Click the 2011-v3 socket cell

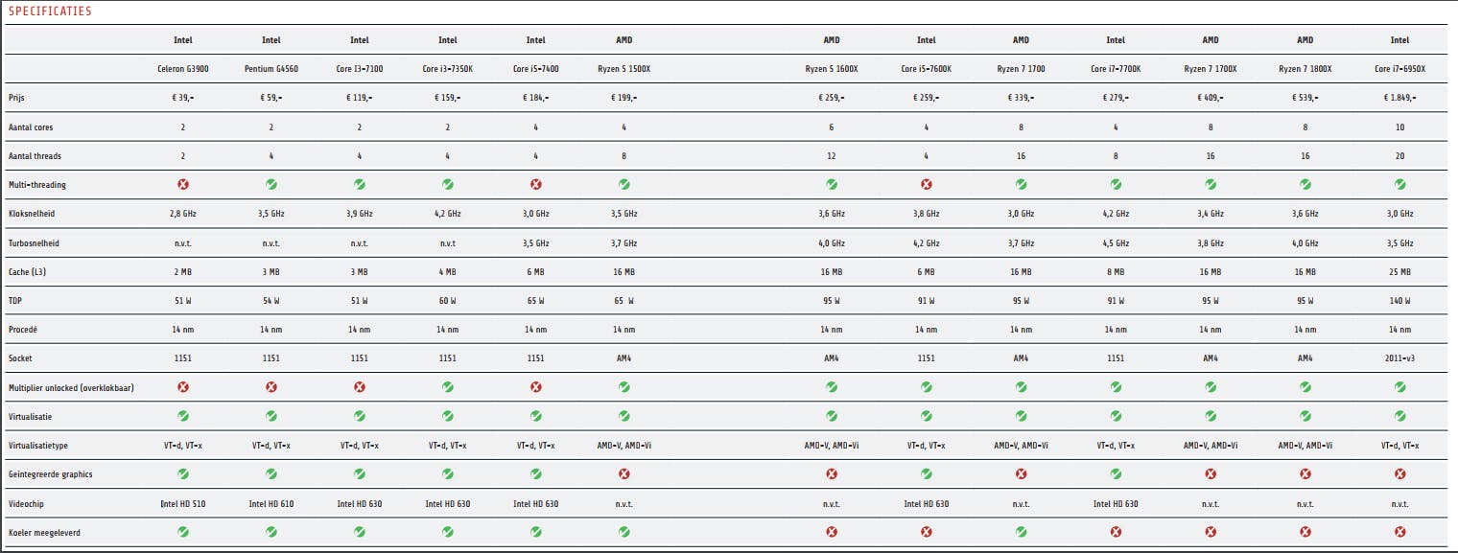tap(1400, 358)
